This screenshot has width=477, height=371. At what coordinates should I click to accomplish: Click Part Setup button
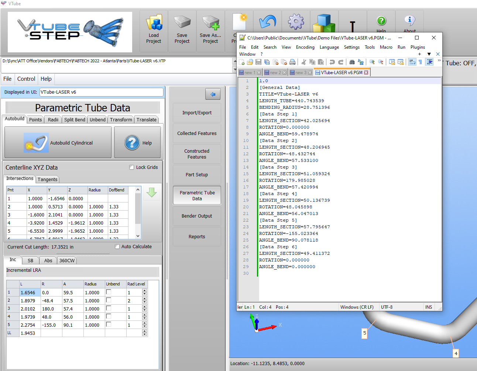tap(197, 175)
